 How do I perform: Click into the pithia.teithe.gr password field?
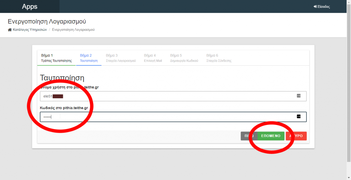171,117
